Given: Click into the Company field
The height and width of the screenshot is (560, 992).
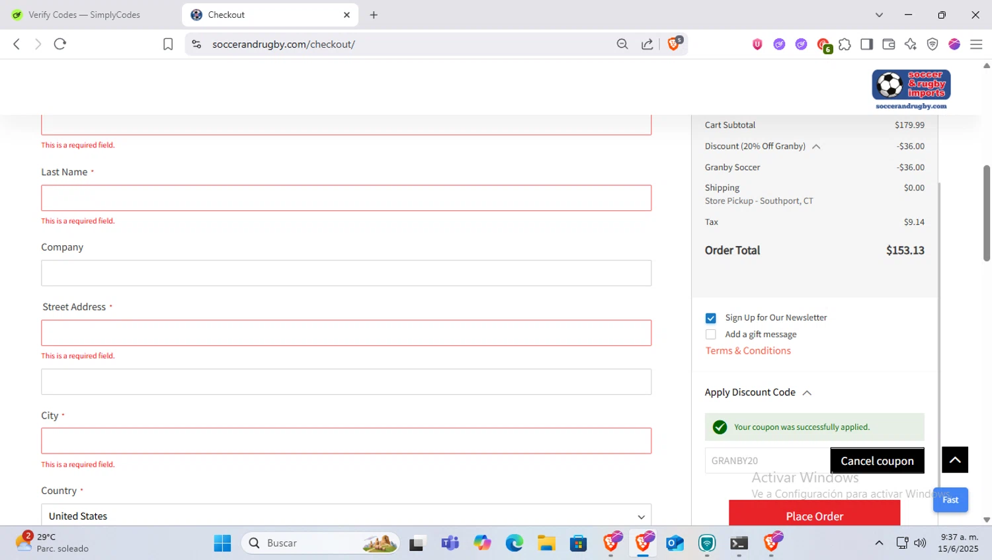Looking at the screenshot, I should 346,273.
